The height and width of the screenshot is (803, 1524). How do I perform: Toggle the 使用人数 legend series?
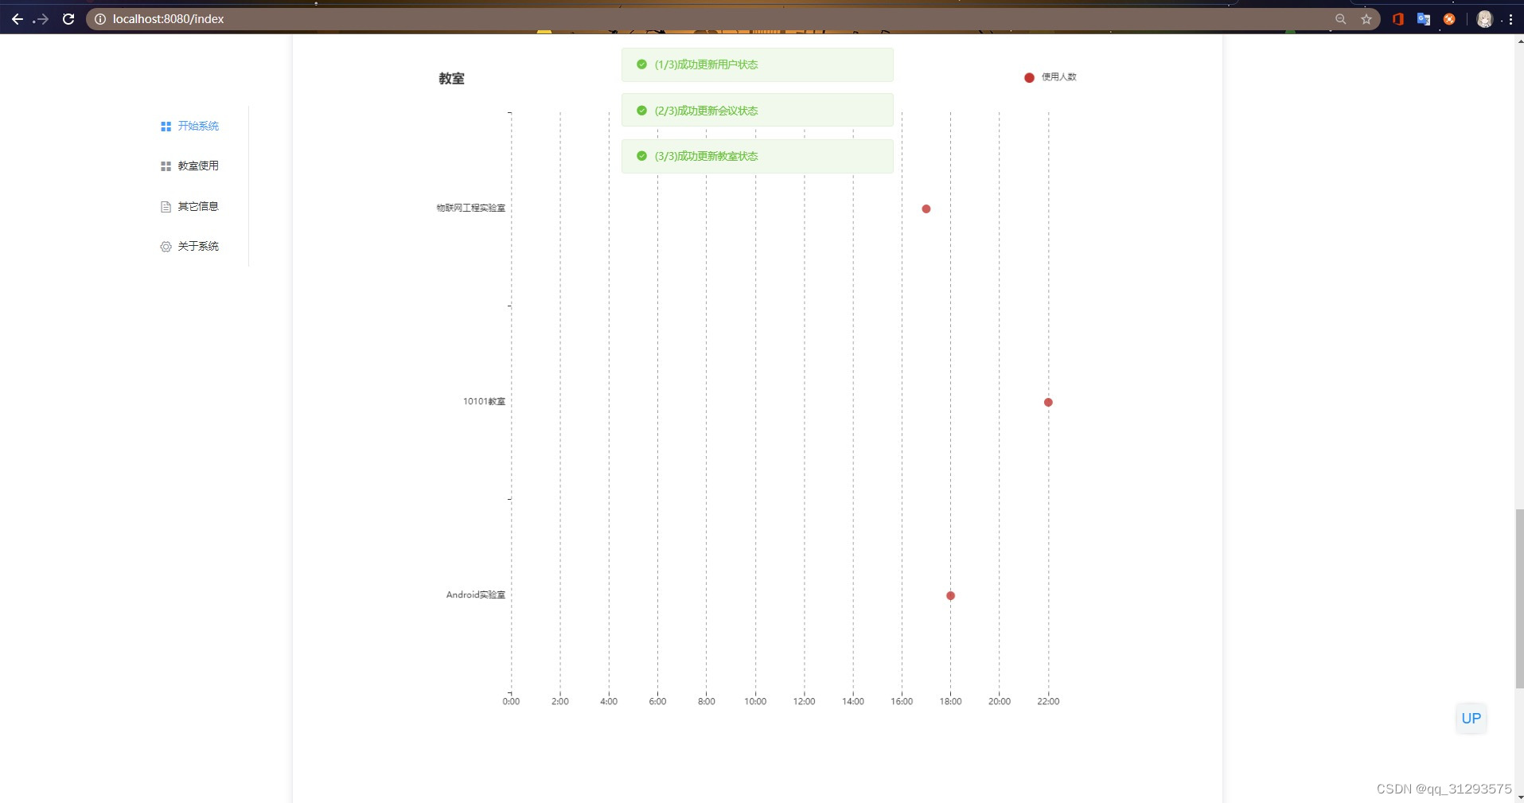coord(1050,77)
